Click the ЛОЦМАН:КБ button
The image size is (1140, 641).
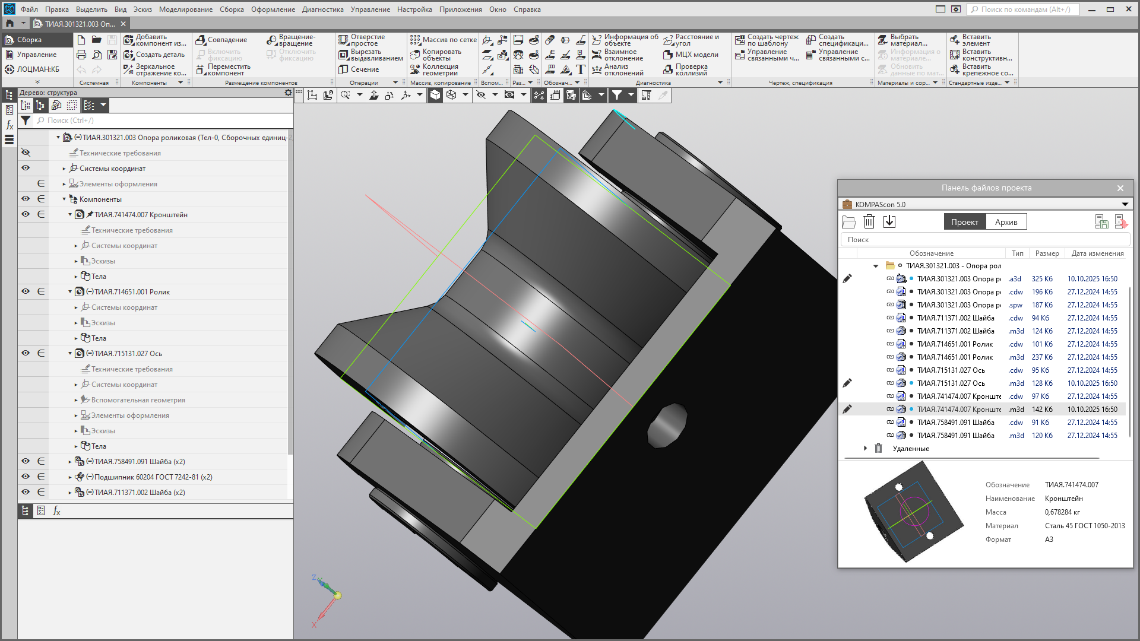click(37, 69)
